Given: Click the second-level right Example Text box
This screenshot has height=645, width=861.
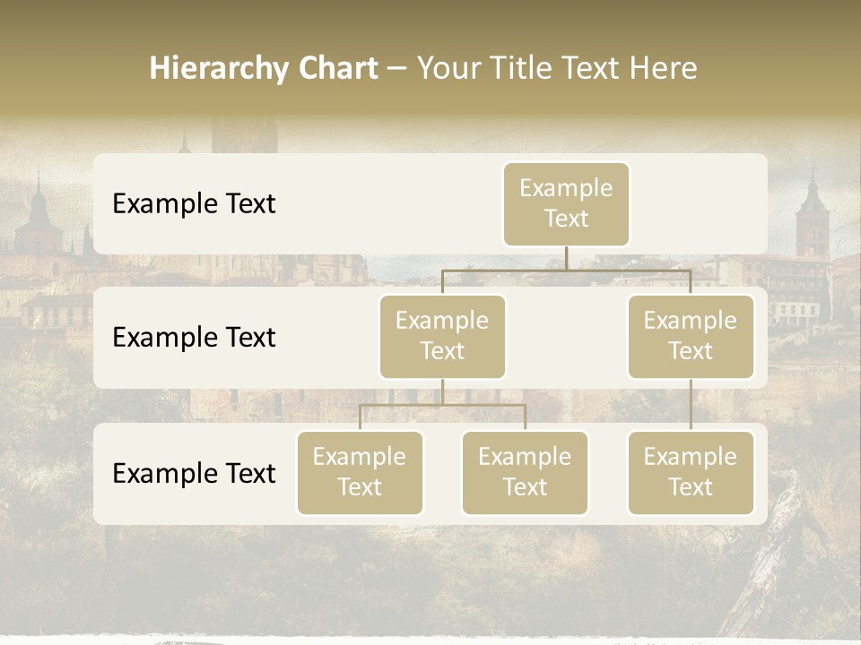Looking at the screenshot, I should coord(690,336).
